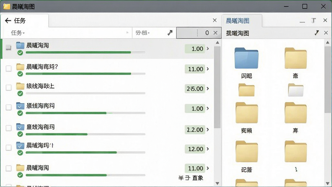Clear the filter field showing 0

[215, 33]
